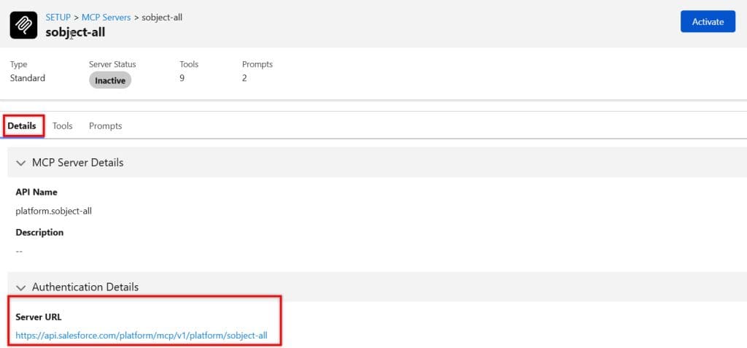Open the api.salesforce.com Server URL link

coord(142,336)
